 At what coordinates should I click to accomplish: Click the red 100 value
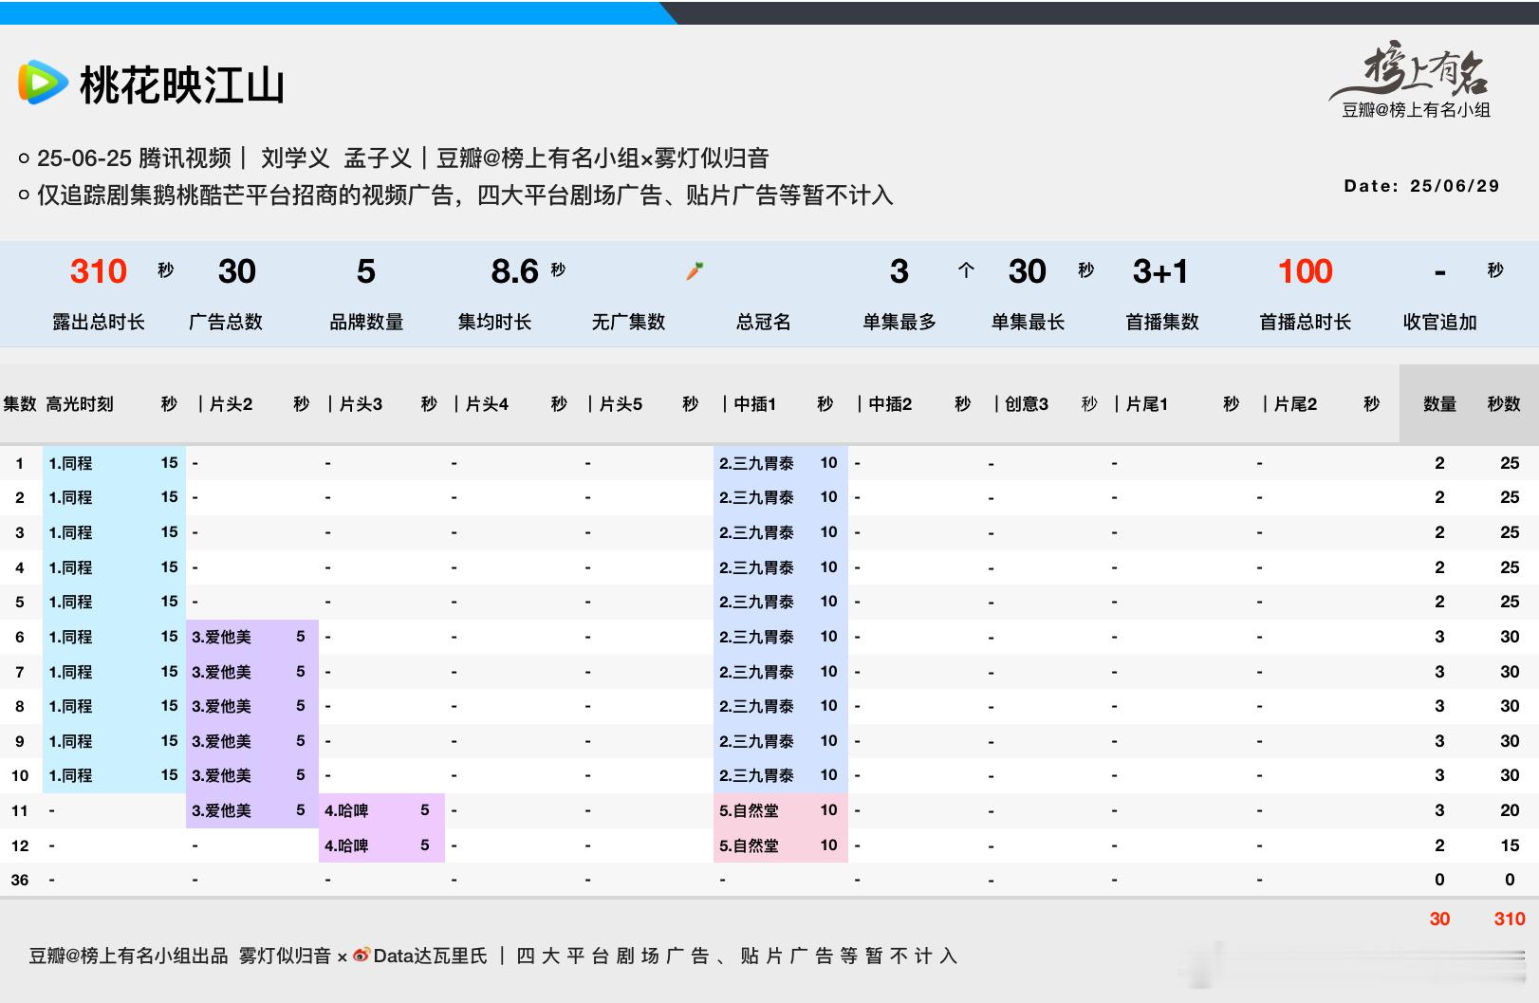coord(1305,271)
